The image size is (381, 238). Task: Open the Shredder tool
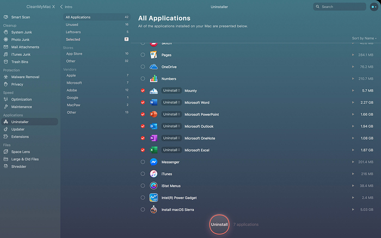pos(19,166)
